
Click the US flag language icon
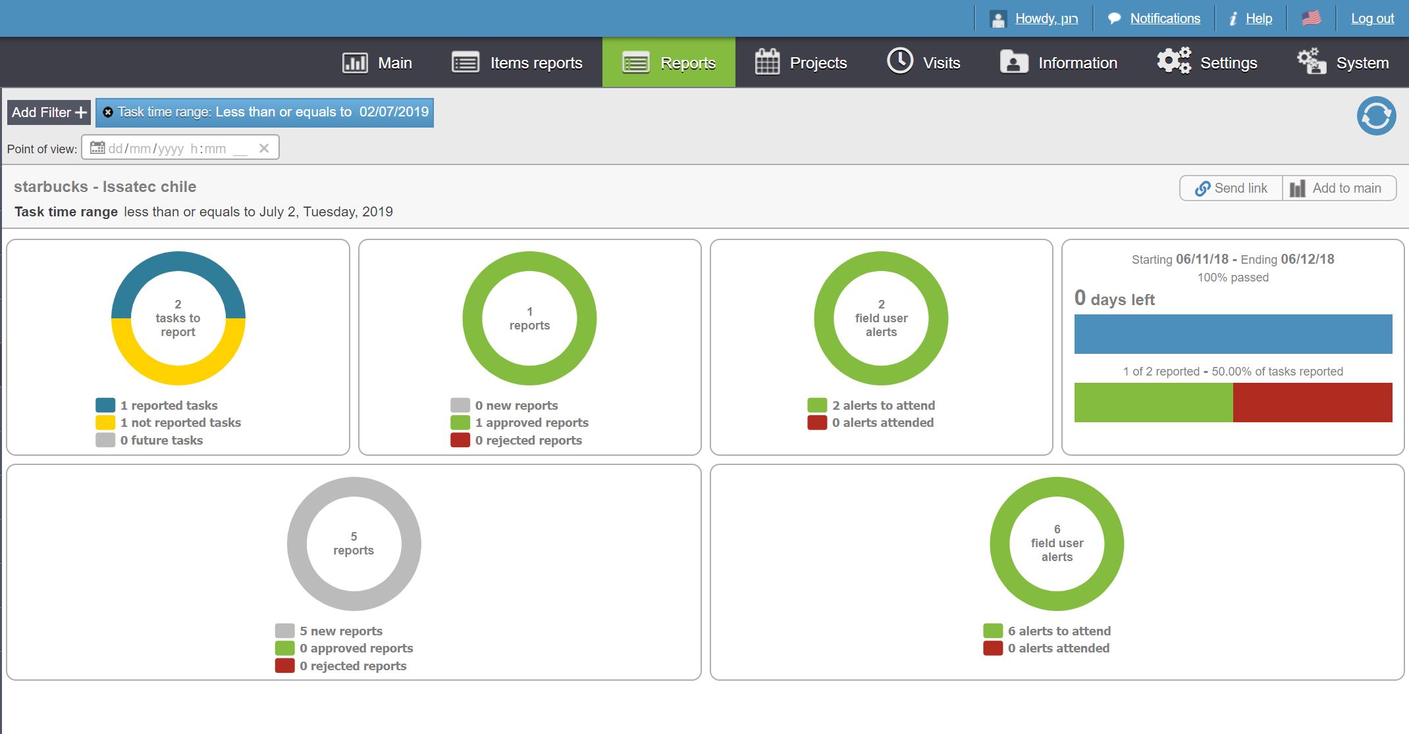[1311, 18]
